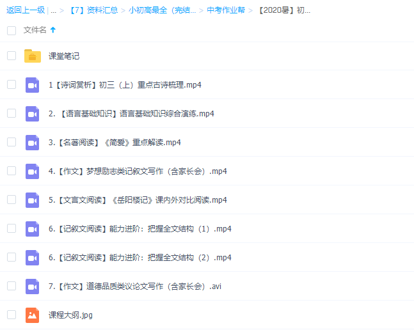The width and height of the screenshot is (414, 330).
Task: Click video icon for 《岳阳楼记》file
Action: pyautogui.click(x=33, y=200)
